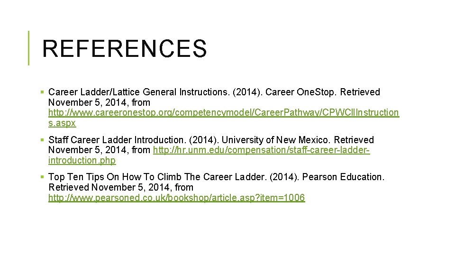
Task: Open the careeronestop.org competency model link
Action: click(223, 113)
